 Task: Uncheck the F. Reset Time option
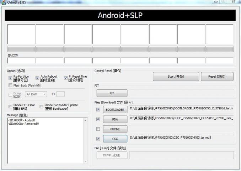[x=65, y=78]
